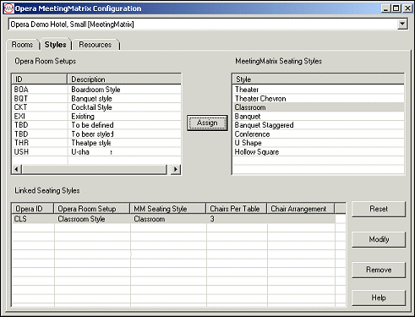Screen dimensions: 415x317
Task: Open Help for this dialog
Action: (379, 298)
